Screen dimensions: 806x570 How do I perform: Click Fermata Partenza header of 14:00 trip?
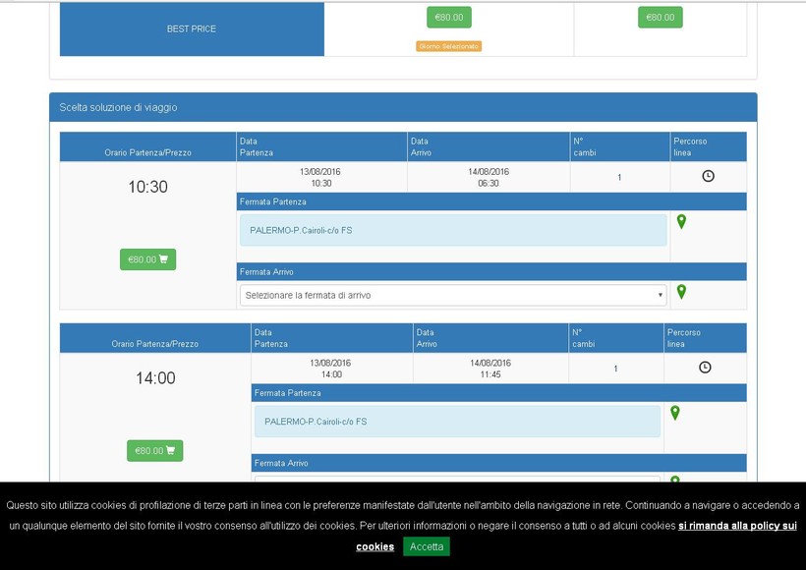pos(498,393)
